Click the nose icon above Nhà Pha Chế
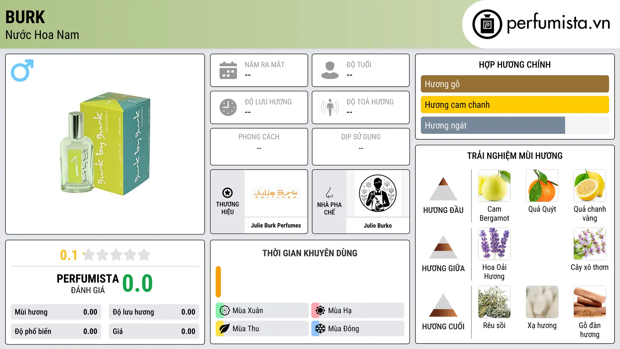Viewport: 620px width, 349px height. coord(329,193)
